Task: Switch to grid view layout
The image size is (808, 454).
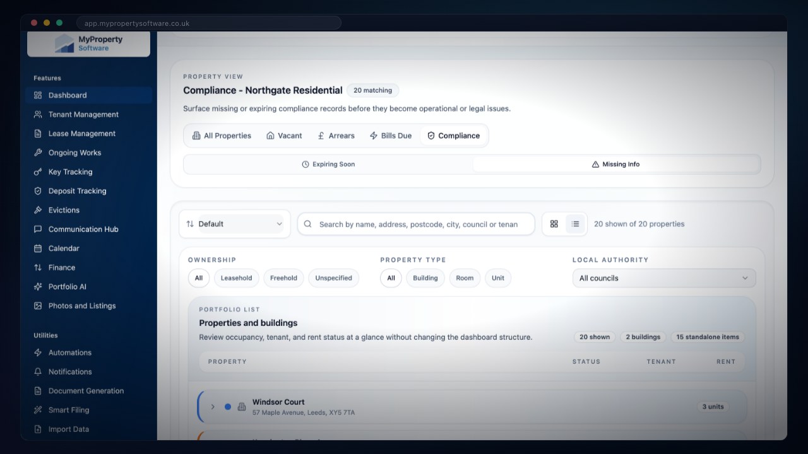Action: [554, 224]
